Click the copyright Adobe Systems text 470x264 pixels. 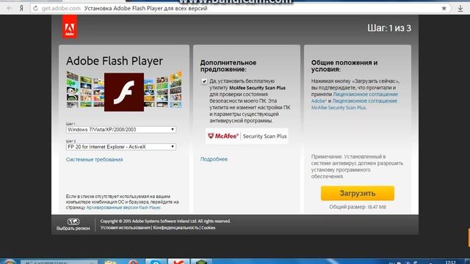pos(165,221)
